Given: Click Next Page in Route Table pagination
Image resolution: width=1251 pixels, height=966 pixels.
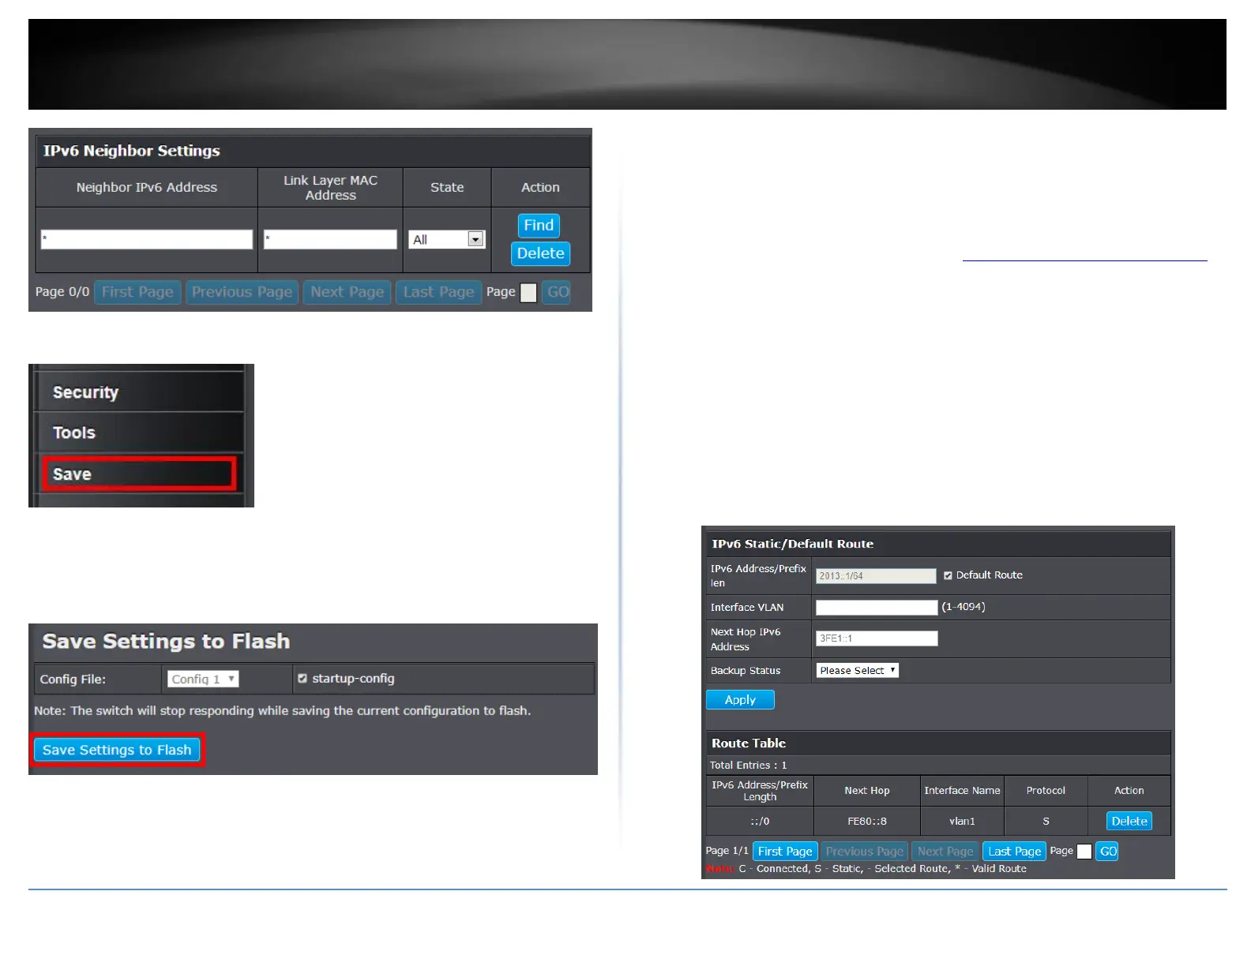Looking at the screenshot, I should tap(945, 852).
